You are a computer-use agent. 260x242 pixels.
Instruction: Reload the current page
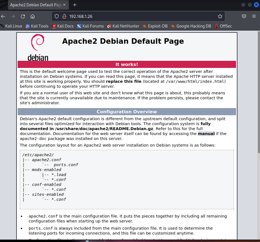23,16
